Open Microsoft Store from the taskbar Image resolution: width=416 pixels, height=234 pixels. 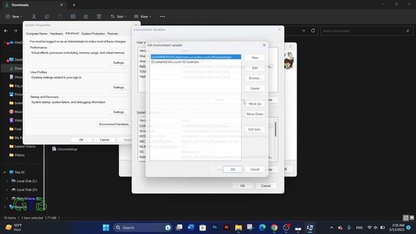point(203,227)
